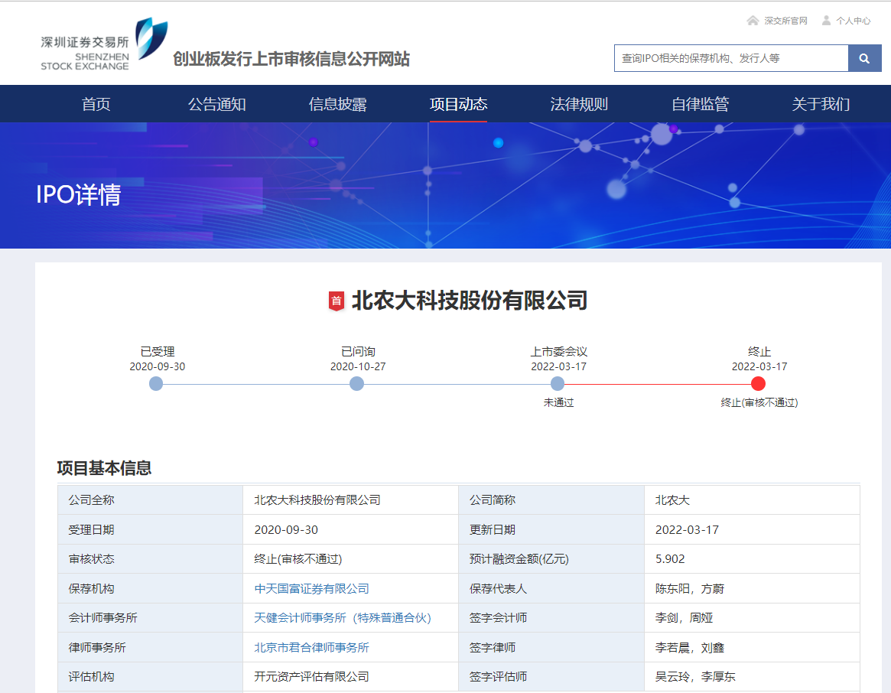Click the 签字律师 value 李若晨，刘鑫
The height and width of the screenshot is (693, 891).
690,648
